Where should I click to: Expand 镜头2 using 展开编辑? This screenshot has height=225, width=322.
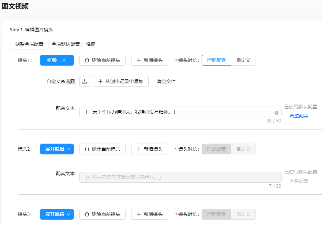tap(57, 149)
